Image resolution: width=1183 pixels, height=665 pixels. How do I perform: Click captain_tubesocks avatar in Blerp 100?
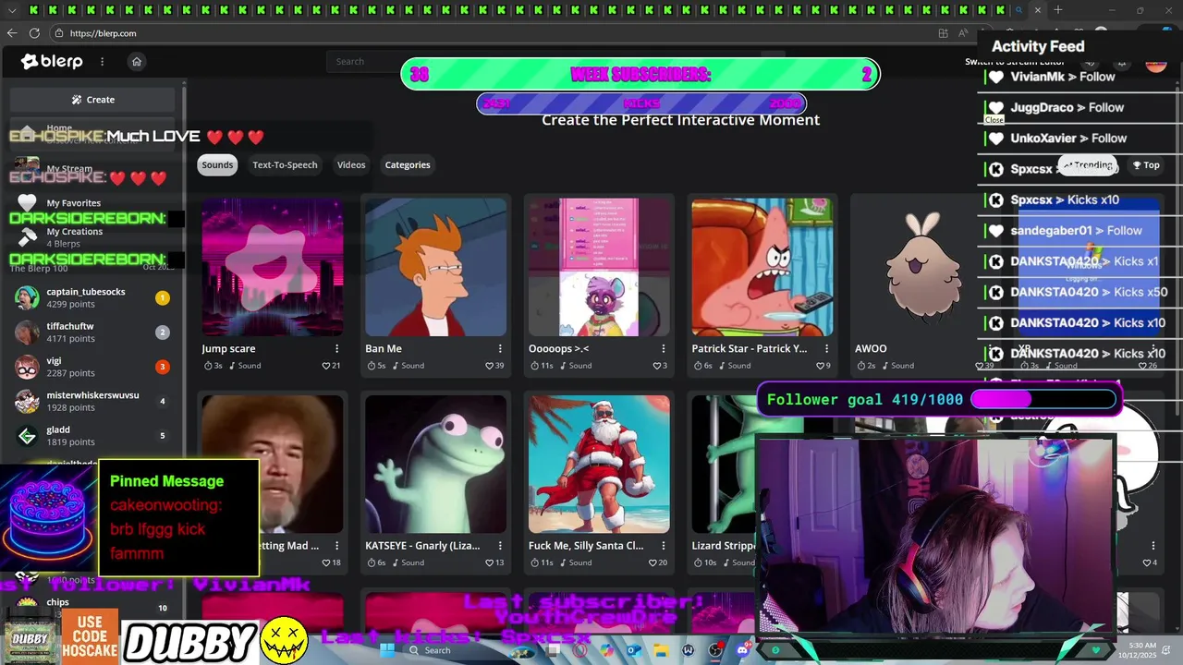point(27,297)
